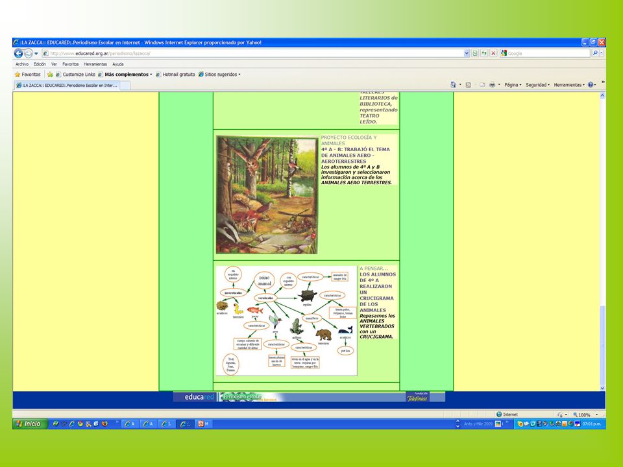Click the Print icon in the command bar
Screen dimensions: 623x467
(x=493, y=84)
